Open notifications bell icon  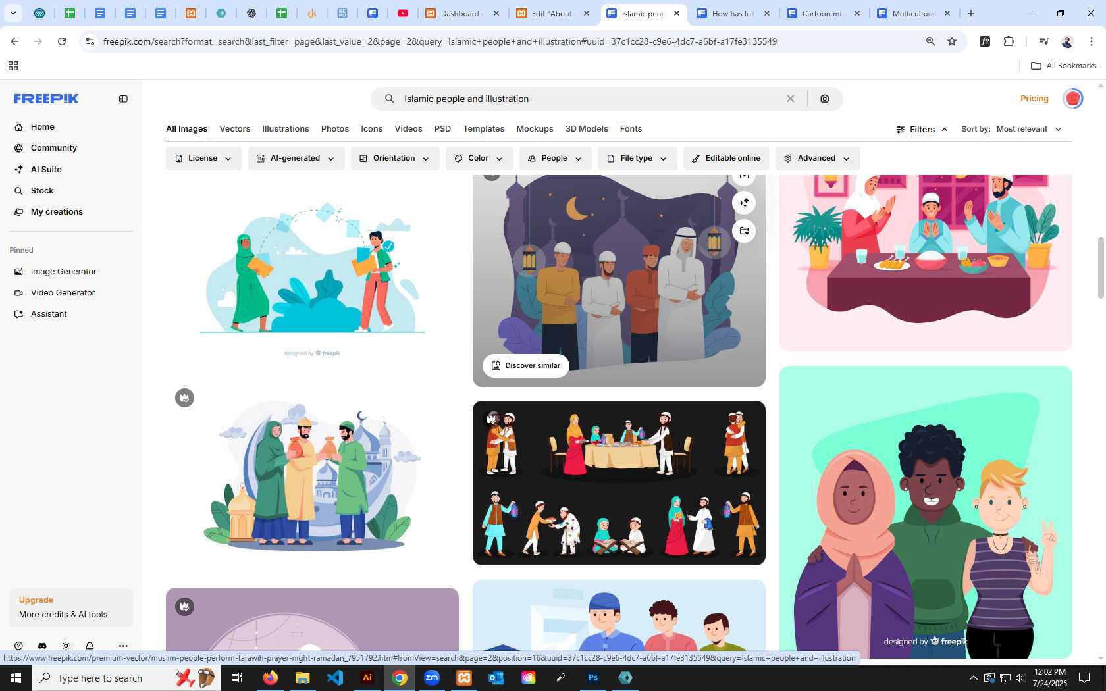(x=90, y=646)
